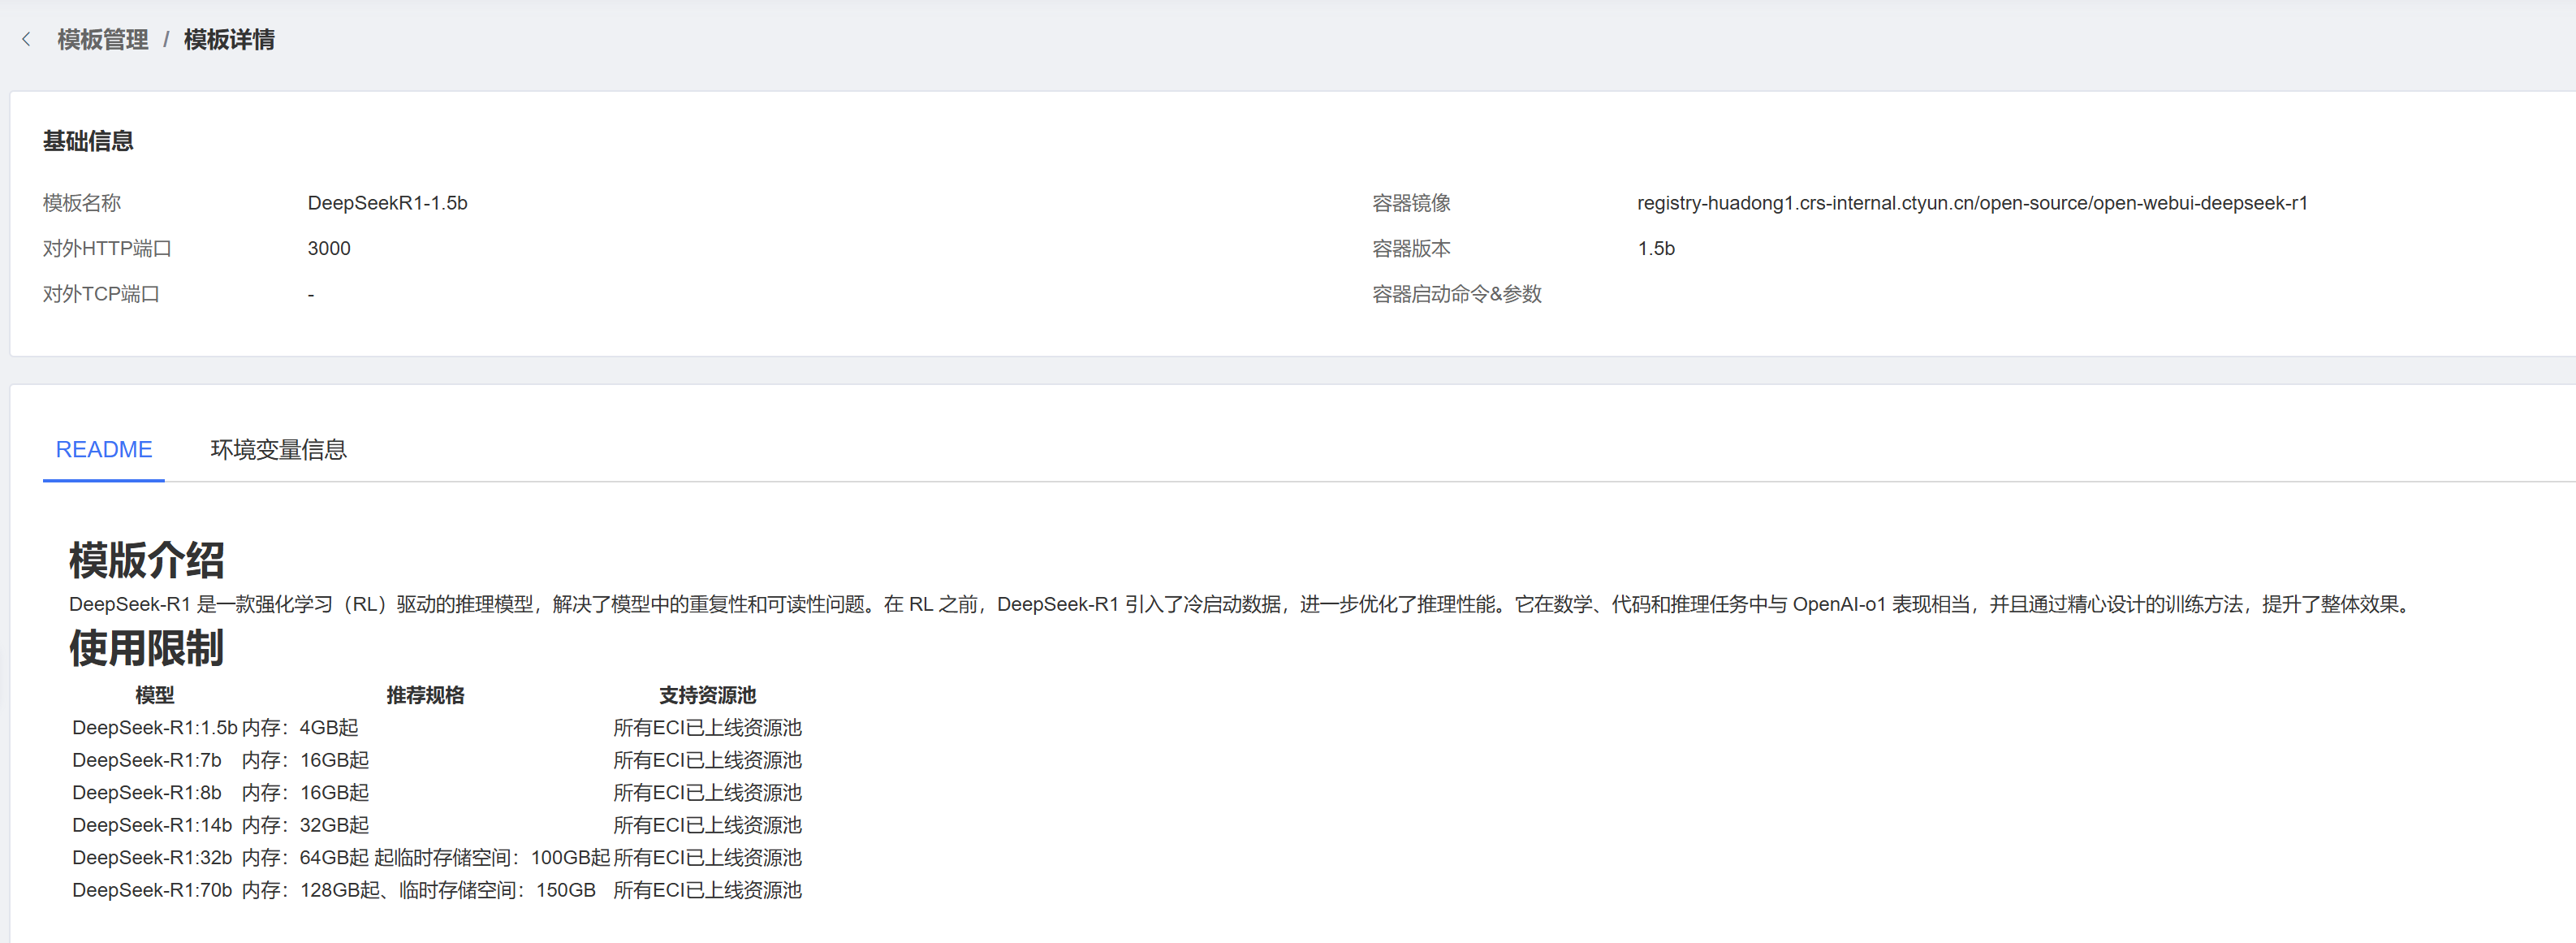2576x943 pixels.
Task: Click 模版介绍 heading in README
Action: pyautogui.click(x=146, y=560)
